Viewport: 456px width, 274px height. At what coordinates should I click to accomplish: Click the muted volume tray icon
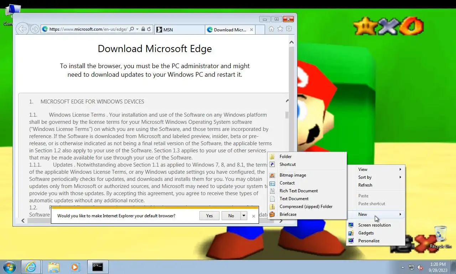(420, 267)
